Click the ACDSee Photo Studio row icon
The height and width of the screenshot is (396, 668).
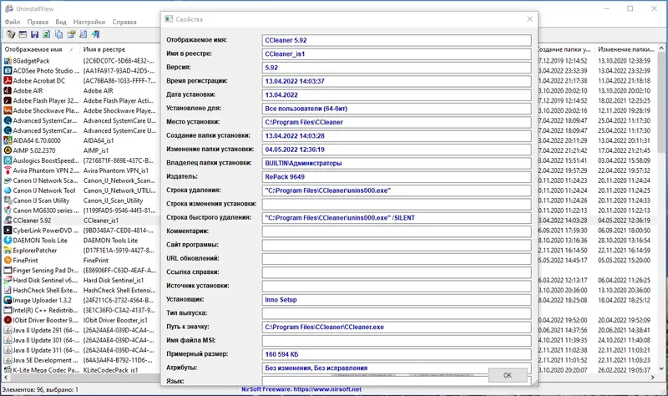(x=8, y=71)
